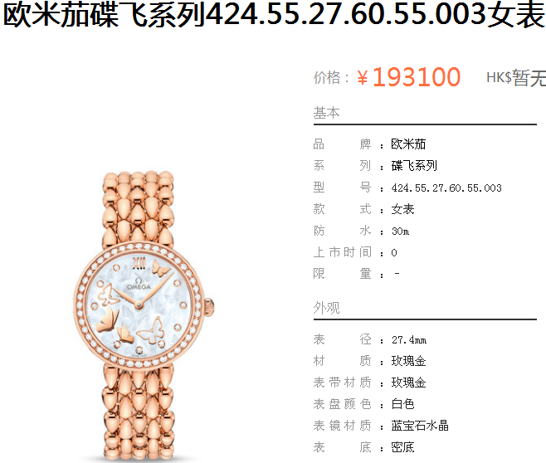546x463 pixels.
Task: Click the 表带材质 value 玫瑰金
Action: tap(408, 383)
